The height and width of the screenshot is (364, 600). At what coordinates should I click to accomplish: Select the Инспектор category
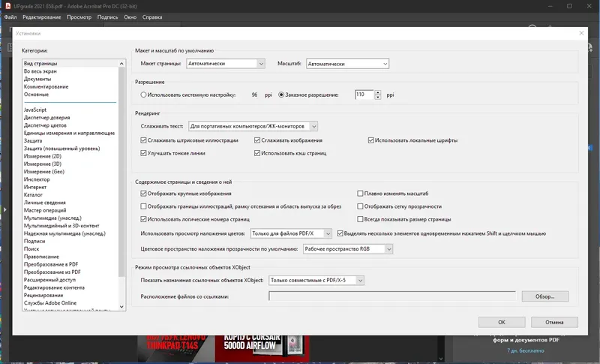(x=37, y=179)
